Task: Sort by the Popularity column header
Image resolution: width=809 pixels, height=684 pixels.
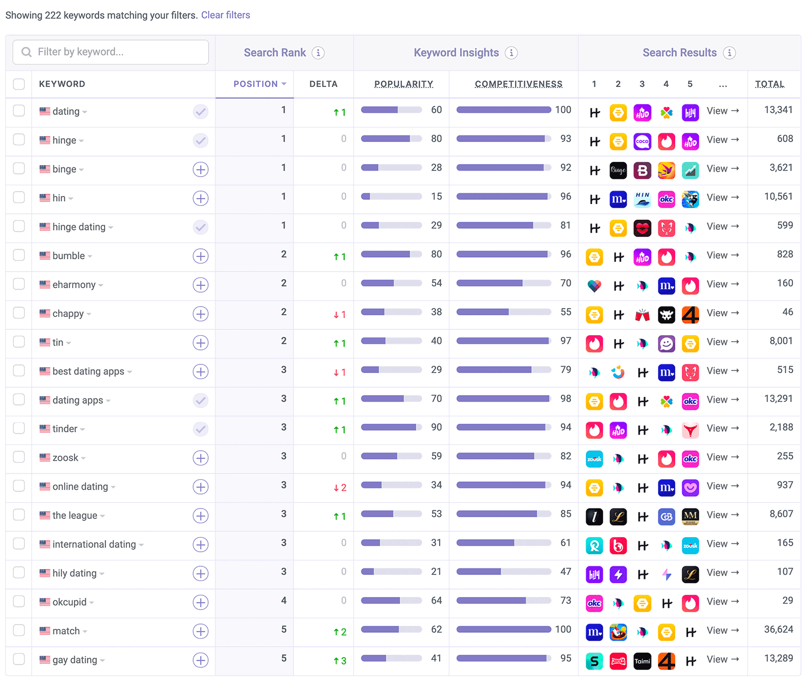Action: coord(404,84)
